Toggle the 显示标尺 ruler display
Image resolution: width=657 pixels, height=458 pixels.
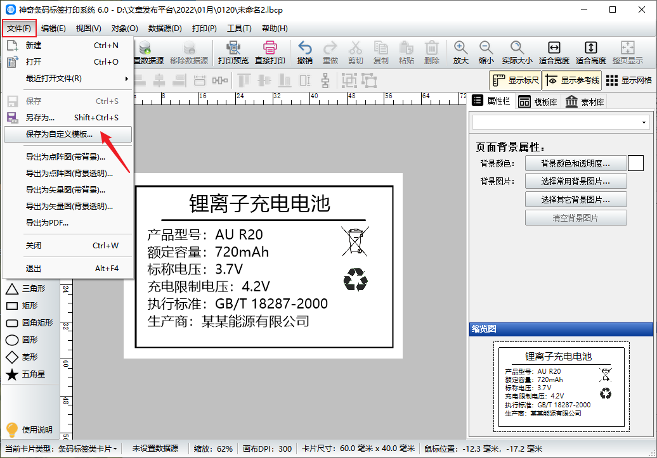(x=516, y=80)
